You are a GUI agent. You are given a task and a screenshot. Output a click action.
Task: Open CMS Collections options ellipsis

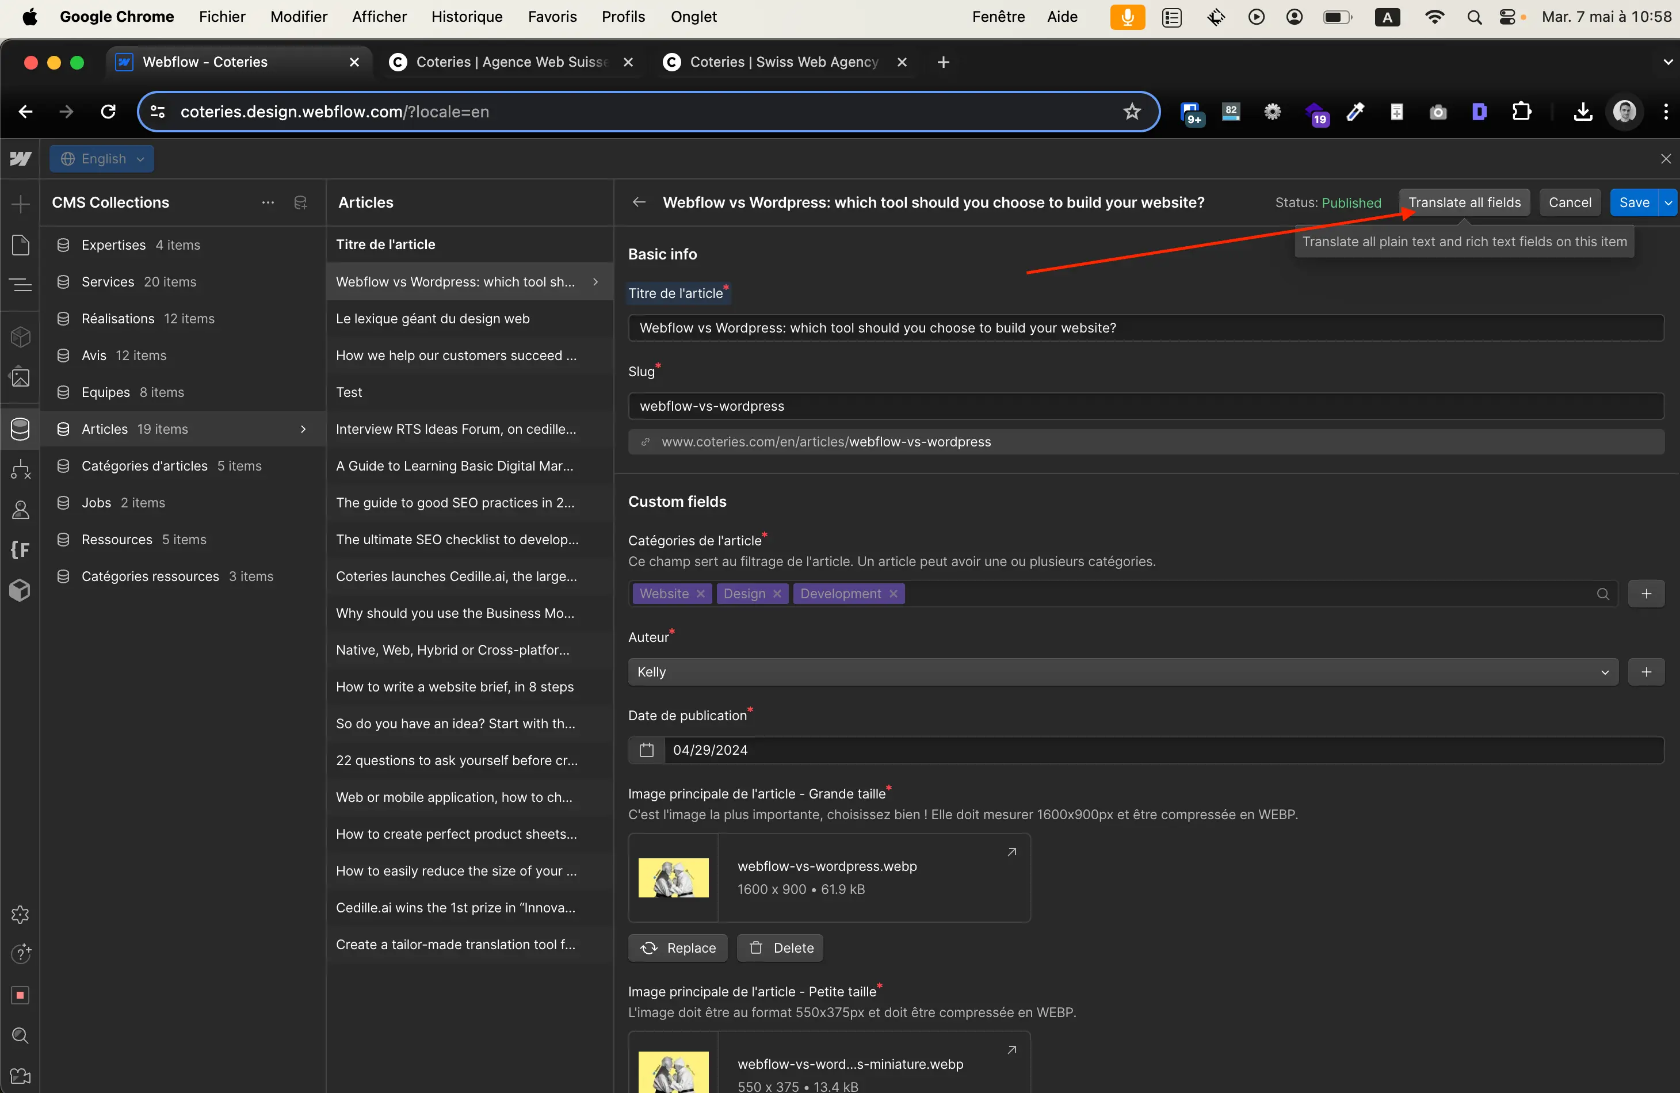coord(268,202)
